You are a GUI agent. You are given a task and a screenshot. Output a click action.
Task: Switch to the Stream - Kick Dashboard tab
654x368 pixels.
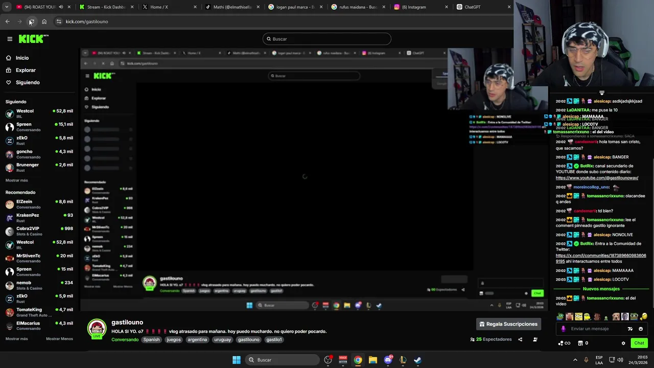click(106, 7)
